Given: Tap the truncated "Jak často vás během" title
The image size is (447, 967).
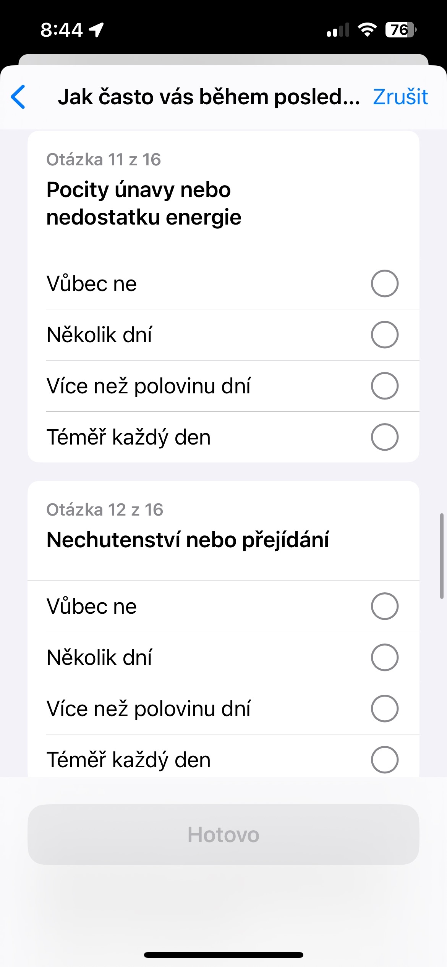Looking at the screenshot, I should click(x=209, y=97).
